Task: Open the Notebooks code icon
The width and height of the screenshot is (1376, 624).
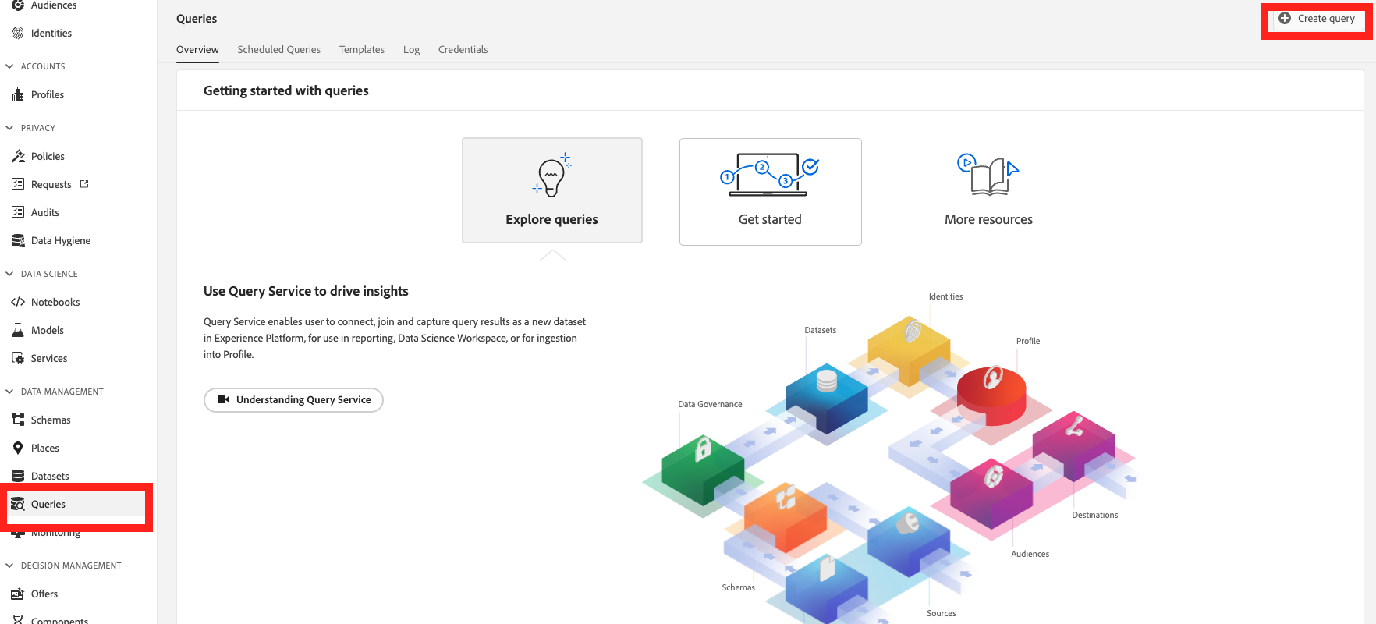Action: point(18,302)
